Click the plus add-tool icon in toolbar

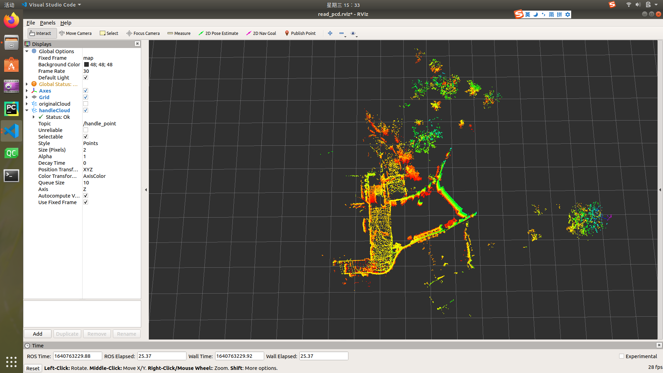330,33
